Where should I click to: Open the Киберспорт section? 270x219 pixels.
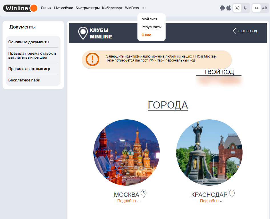[x=112, y=8]
